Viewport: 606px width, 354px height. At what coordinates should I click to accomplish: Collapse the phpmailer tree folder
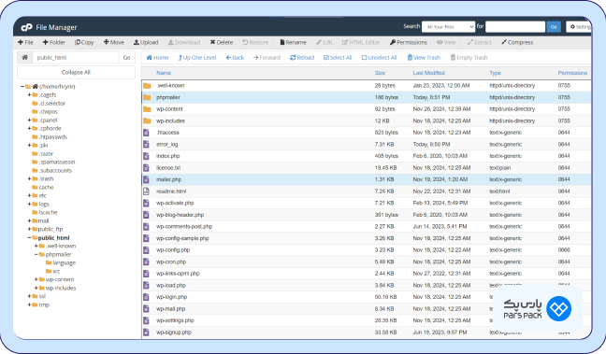click(x=36, y=254)
